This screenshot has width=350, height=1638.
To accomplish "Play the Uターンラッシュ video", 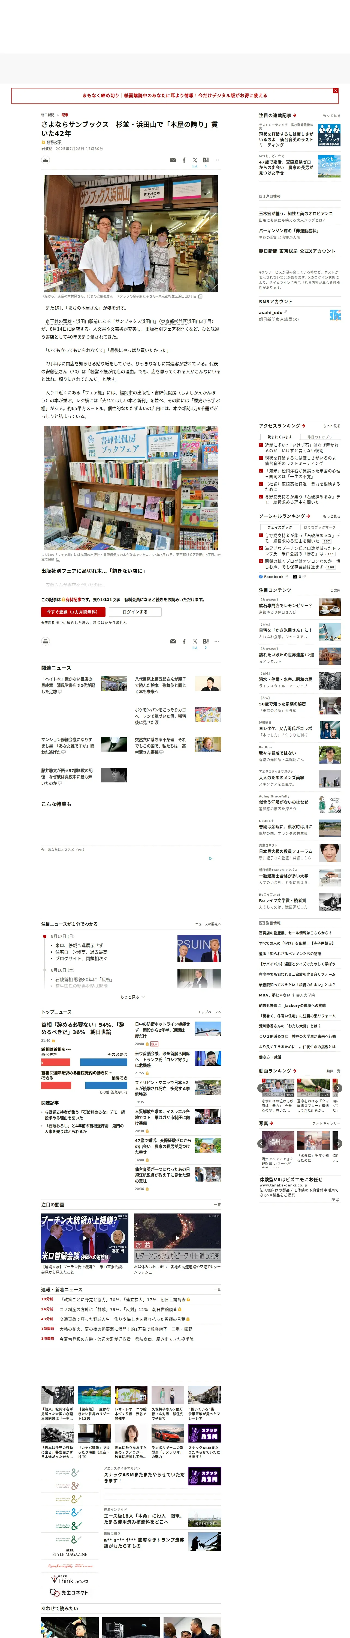I will point(177,1238).
